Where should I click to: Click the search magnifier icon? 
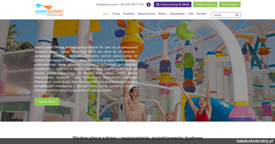point(237,15)
